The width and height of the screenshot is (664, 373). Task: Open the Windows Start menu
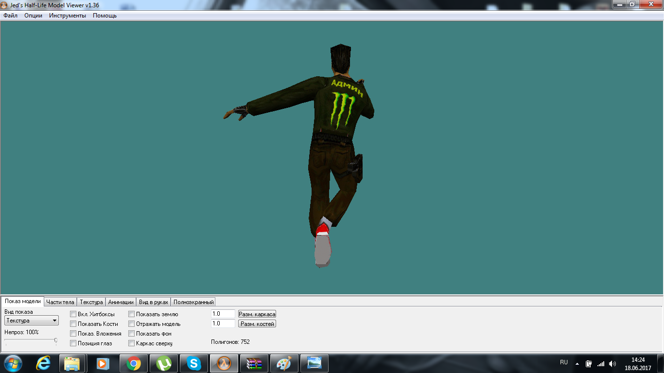click(13, 363)
